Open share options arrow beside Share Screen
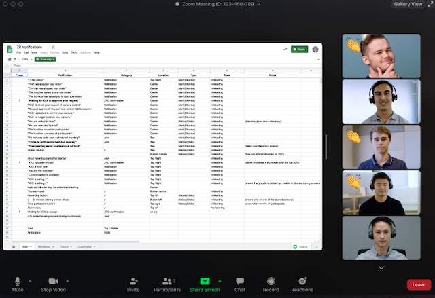The height and width of the screenshot is (298, 435). coord(220,282)
